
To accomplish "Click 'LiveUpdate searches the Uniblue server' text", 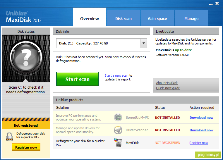I will coord(186,41).
